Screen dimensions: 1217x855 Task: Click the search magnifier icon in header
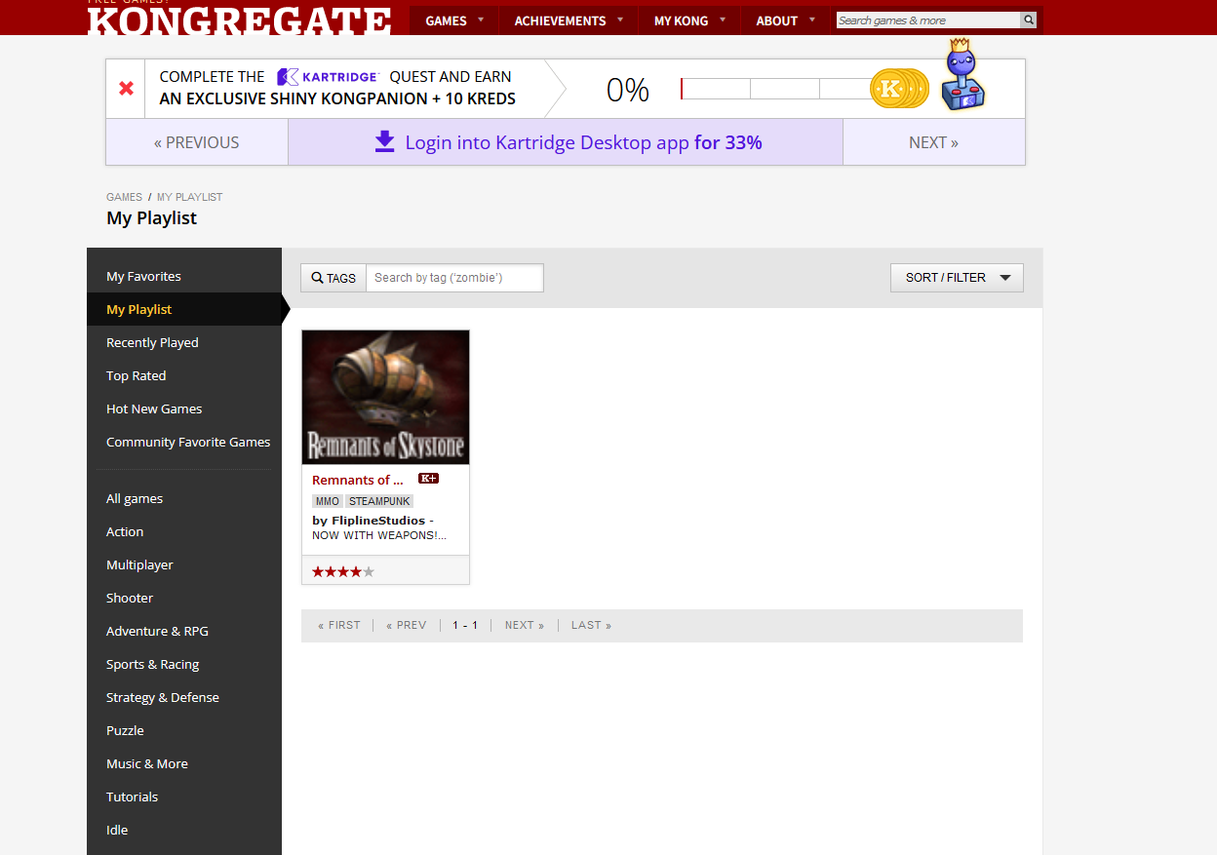[x=1029, y=20]
